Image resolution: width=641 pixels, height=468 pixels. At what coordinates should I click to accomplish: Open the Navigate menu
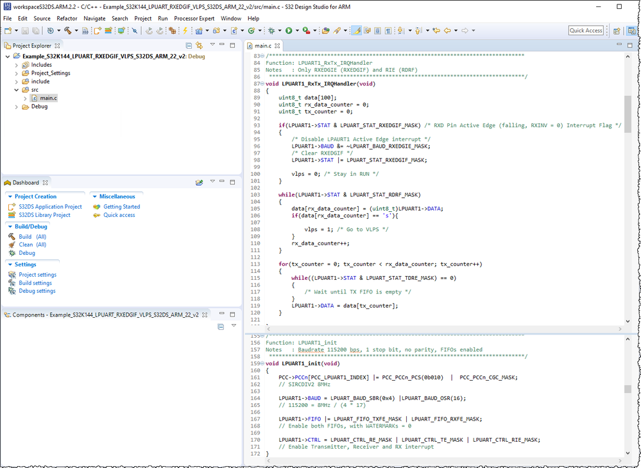pyautogui.click(x=94, y=19)
